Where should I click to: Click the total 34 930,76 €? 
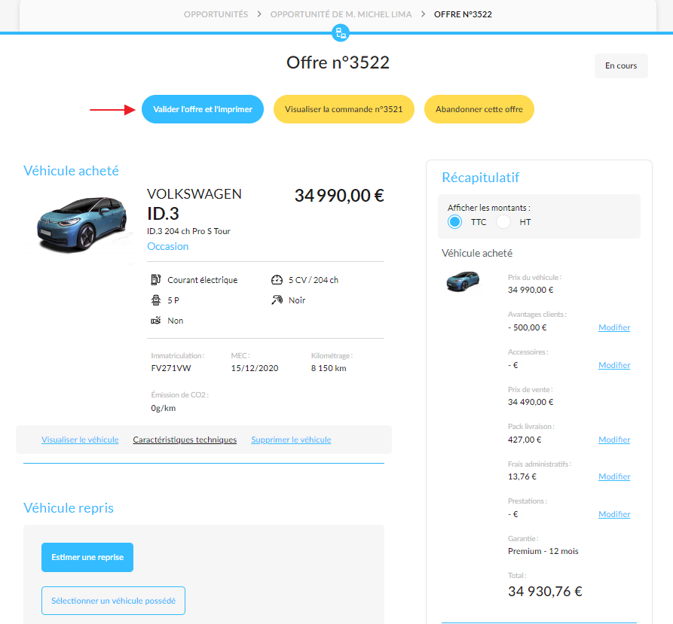(x=545, y=592)
